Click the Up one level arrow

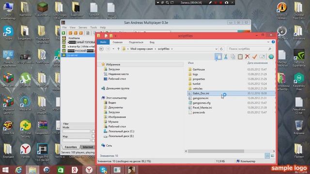118,49
